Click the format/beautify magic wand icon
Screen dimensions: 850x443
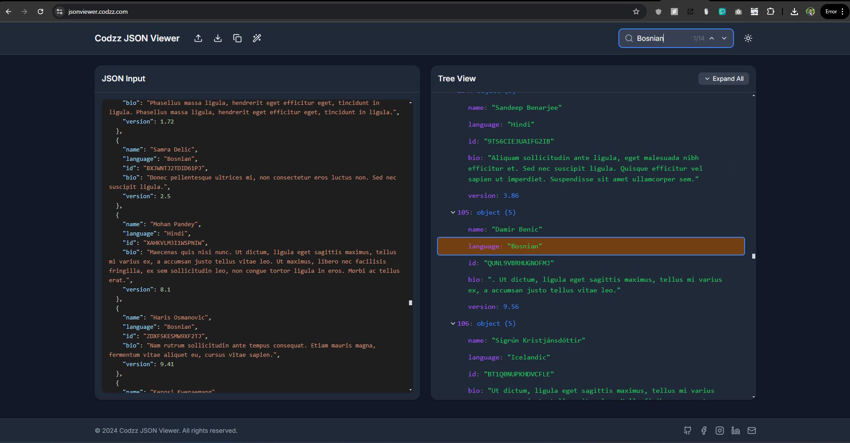tap(257, 38)
